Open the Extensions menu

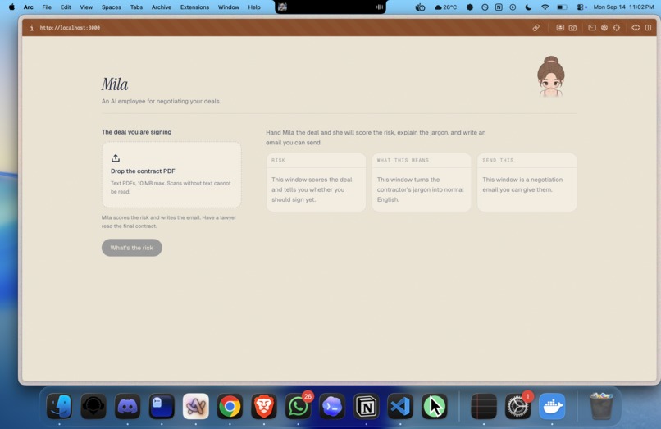point(194,7)
